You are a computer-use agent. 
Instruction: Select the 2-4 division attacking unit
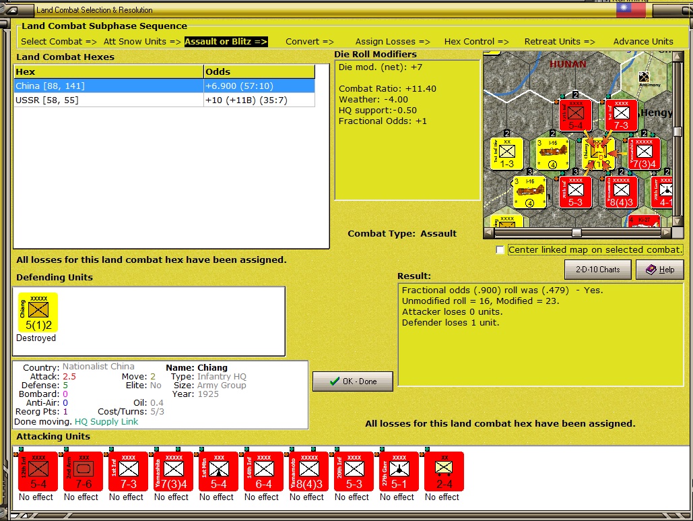[444, 471]
